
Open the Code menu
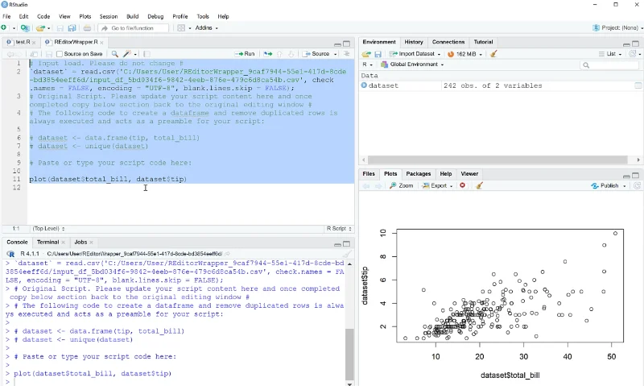click(43, 16)
